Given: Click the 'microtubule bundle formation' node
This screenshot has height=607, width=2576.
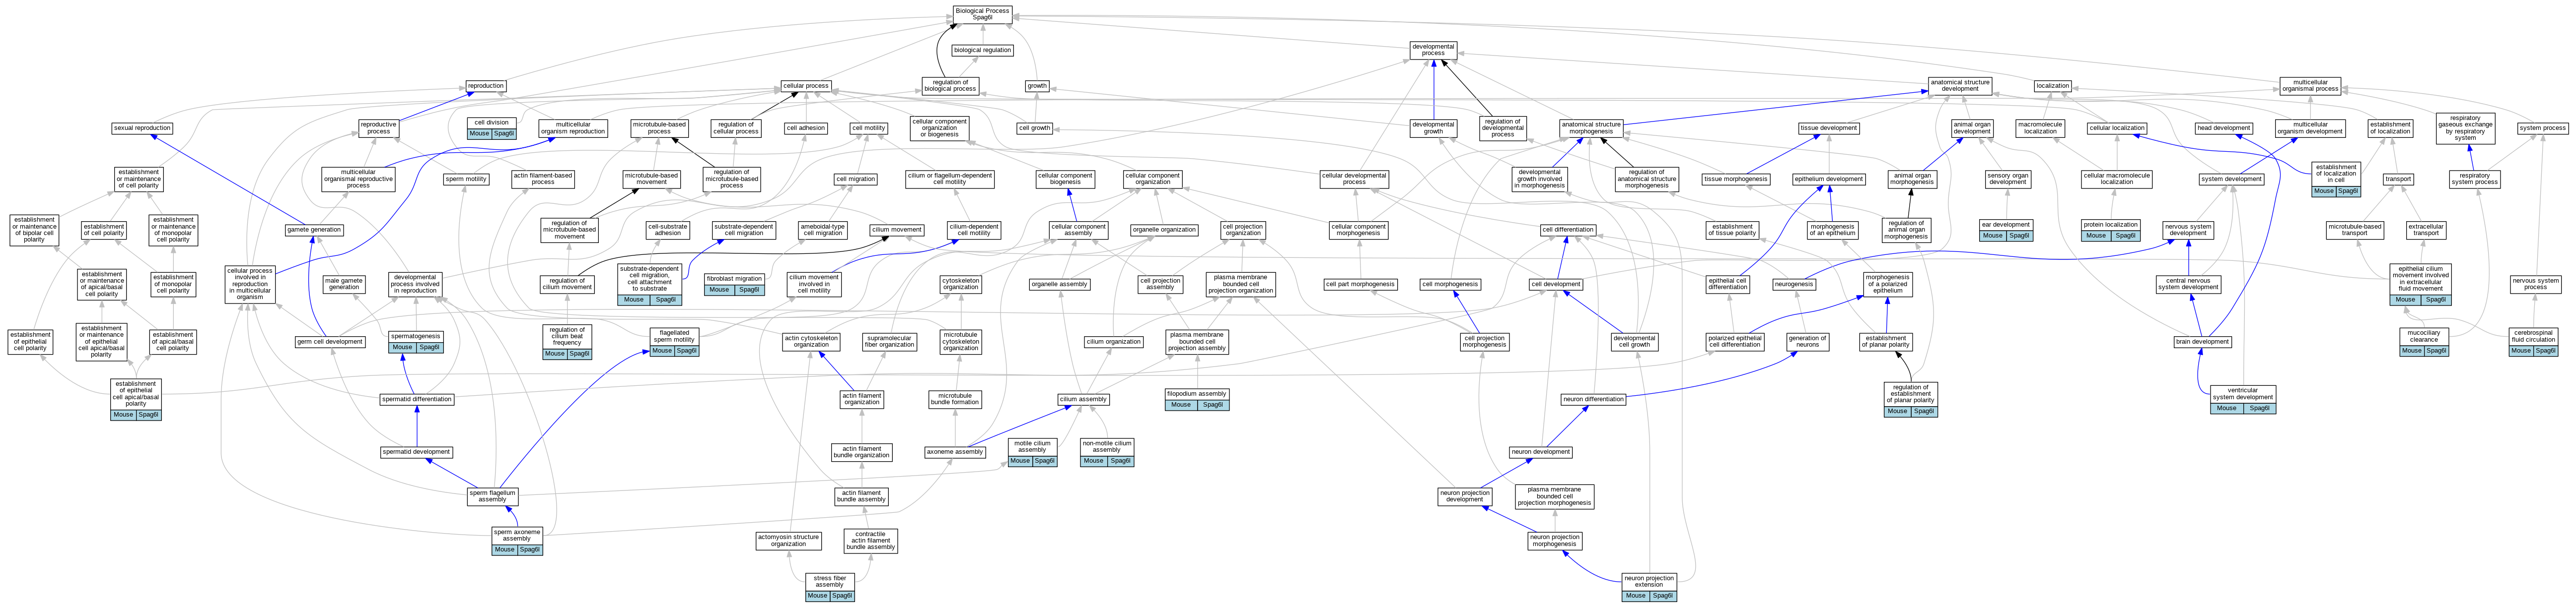Looking at the screenshot, I should point(955,399).
